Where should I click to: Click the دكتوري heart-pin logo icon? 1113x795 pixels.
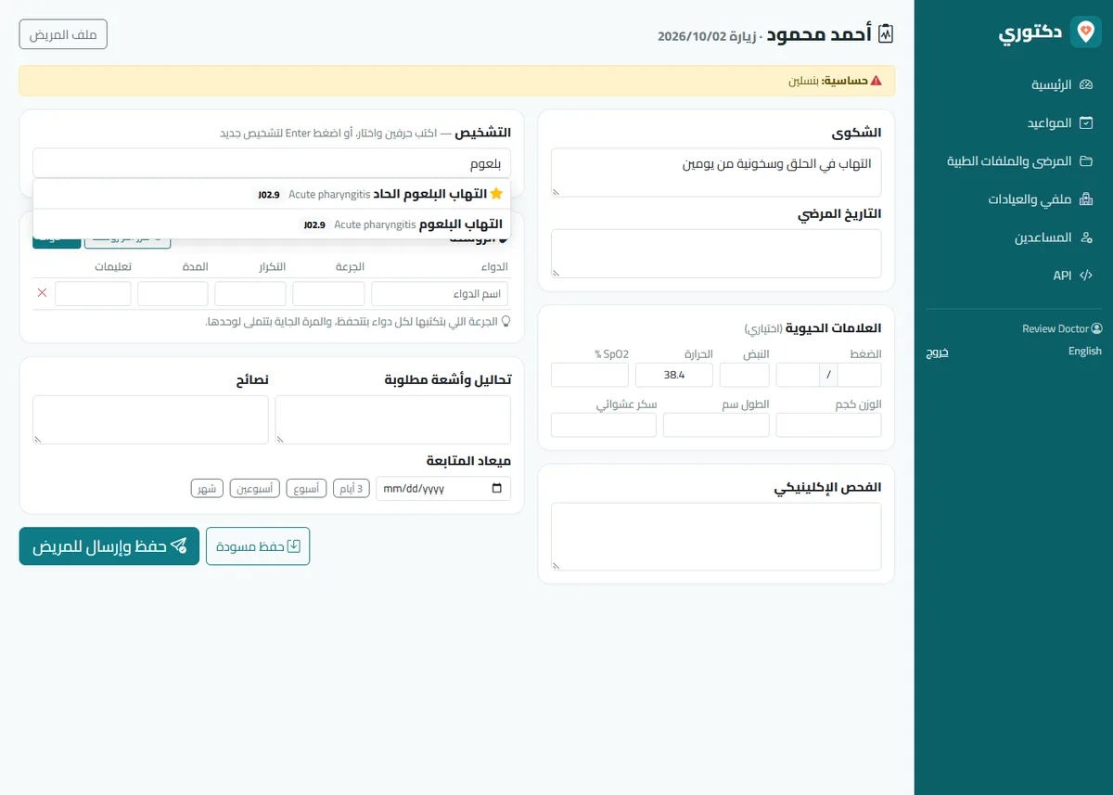click(x=1085, y=32)
